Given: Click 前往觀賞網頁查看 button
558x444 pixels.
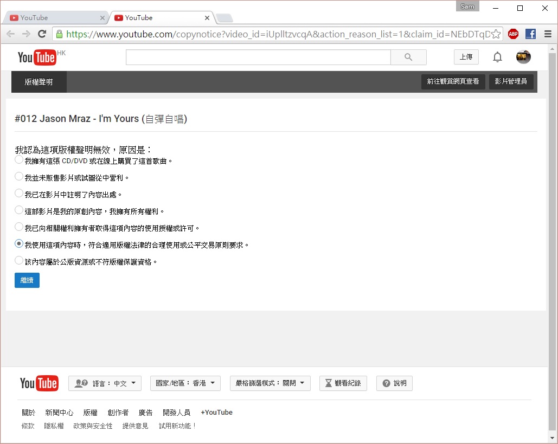Looking at the screenshot, I should (x=453, y=81).
